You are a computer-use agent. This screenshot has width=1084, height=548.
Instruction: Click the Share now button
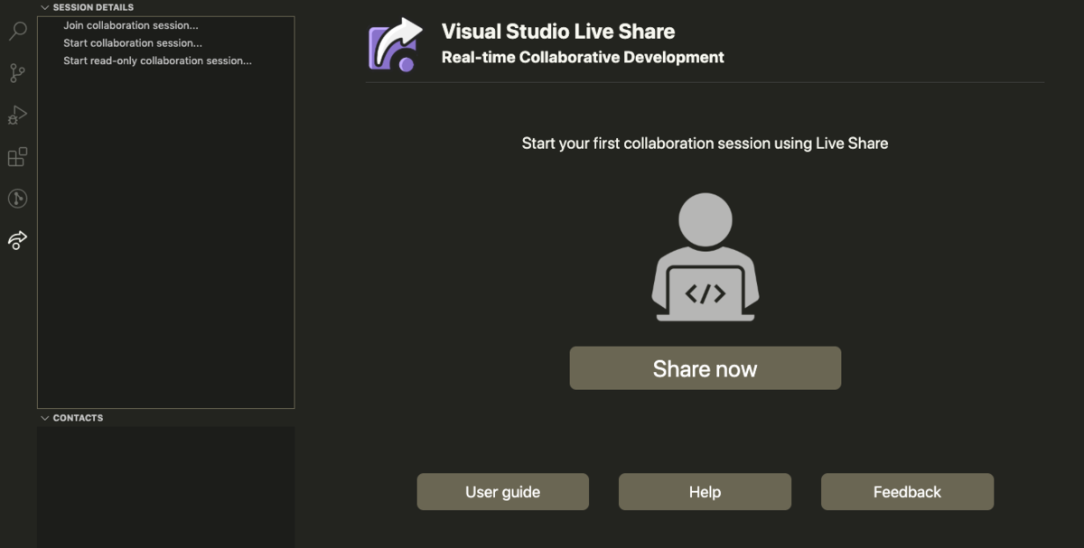point(705,368)
